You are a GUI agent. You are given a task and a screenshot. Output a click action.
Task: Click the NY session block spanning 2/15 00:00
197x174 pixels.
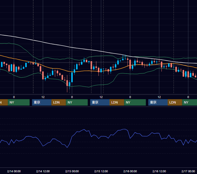(77, 102)
